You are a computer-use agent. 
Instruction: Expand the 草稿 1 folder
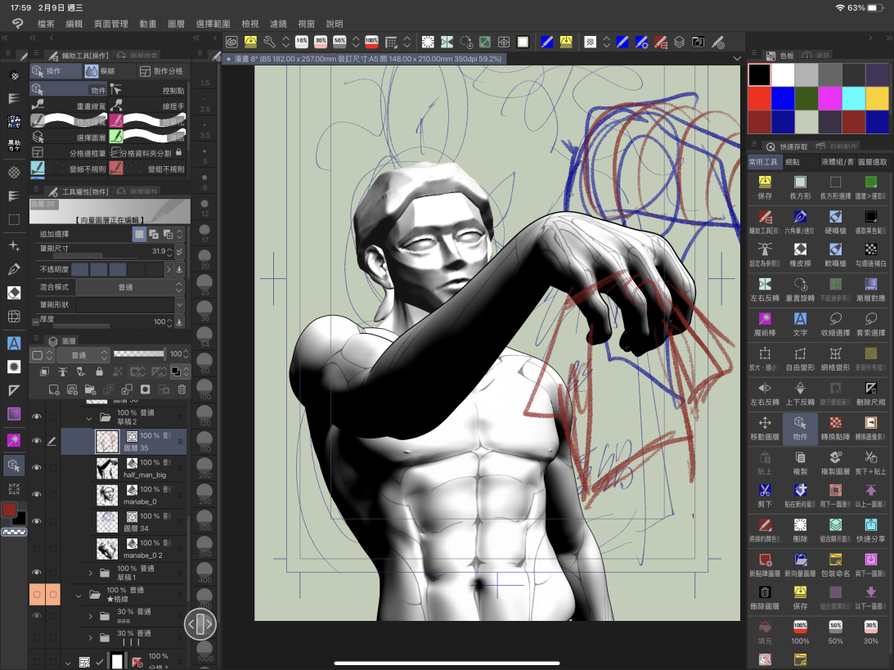point(90,573)
